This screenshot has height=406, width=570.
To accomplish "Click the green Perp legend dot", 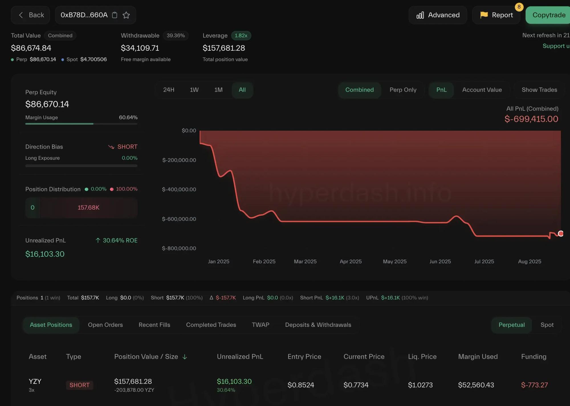I will (x=12, y=60).
